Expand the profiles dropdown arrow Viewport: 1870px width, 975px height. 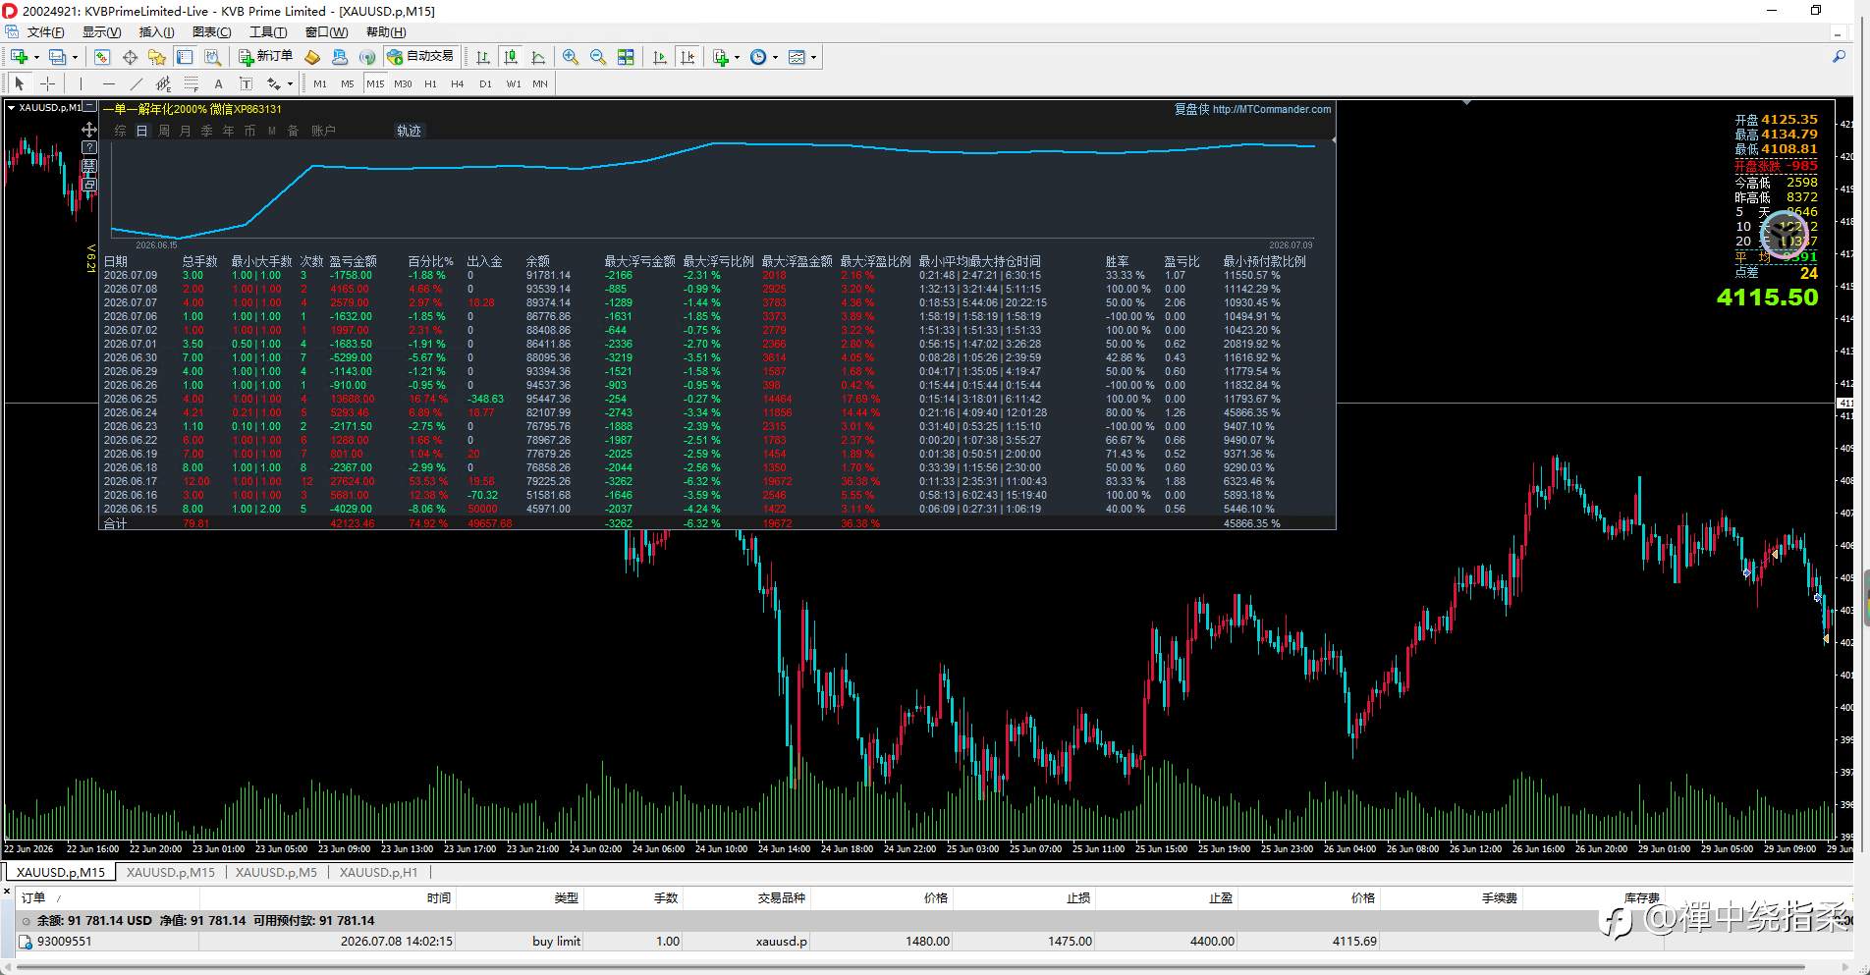tap(75, 57)
